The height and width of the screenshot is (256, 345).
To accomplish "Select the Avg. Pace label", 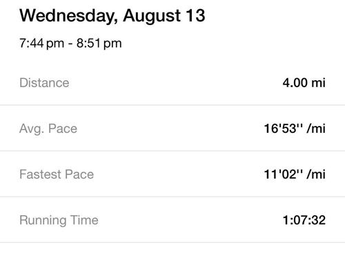I will pos(48,129).
